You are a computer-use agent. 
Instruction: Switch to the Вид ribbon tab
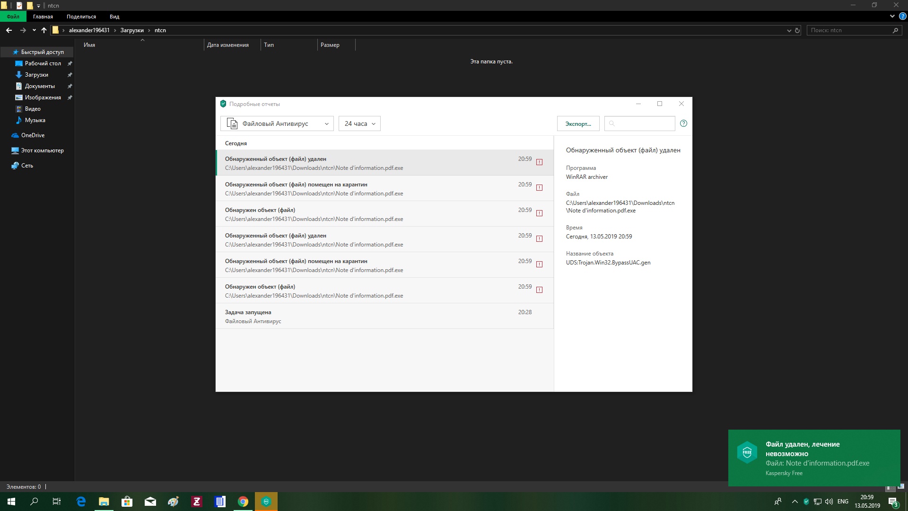pyautogui.click(x=114, y=17)
